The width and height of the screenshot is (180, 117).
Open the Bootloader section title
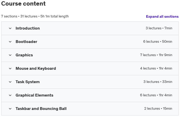[26, 42]
